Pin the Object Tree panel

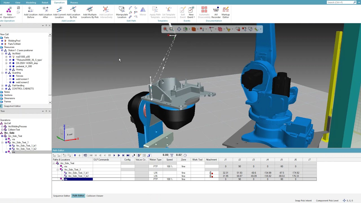click(46, 26)
